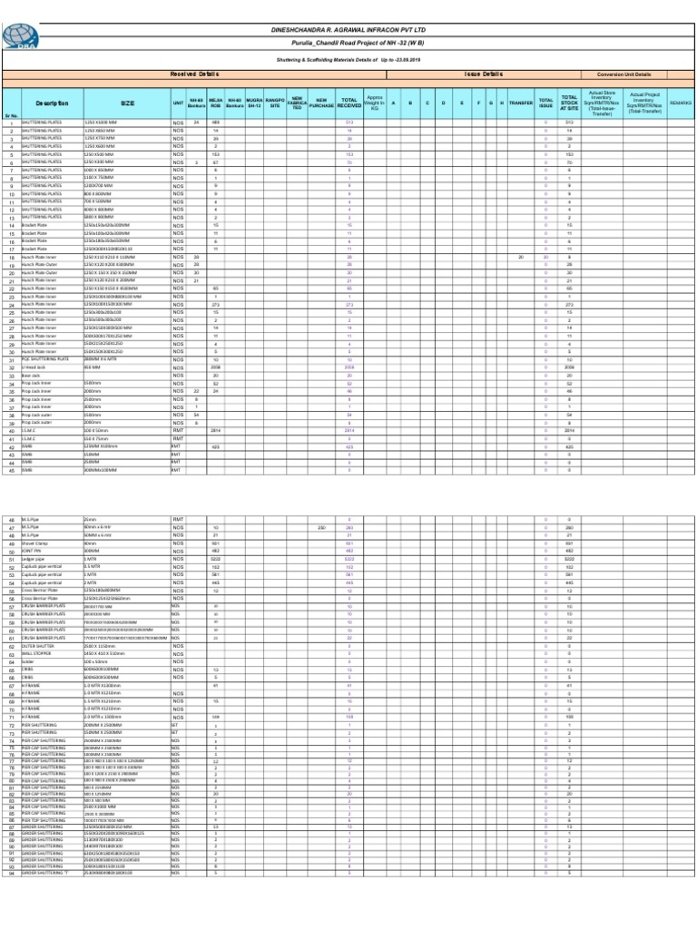Click the description cell in row 57

point(52,607)
